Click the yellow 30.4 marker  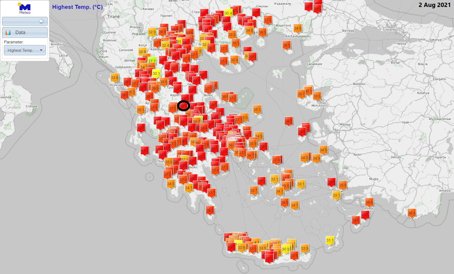228,13
